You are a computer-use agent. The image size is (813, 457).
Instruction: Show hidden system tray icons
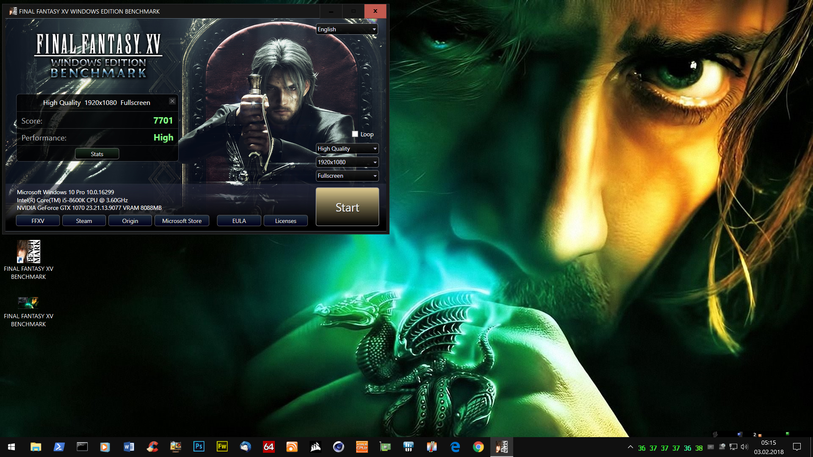click(630, 447)
